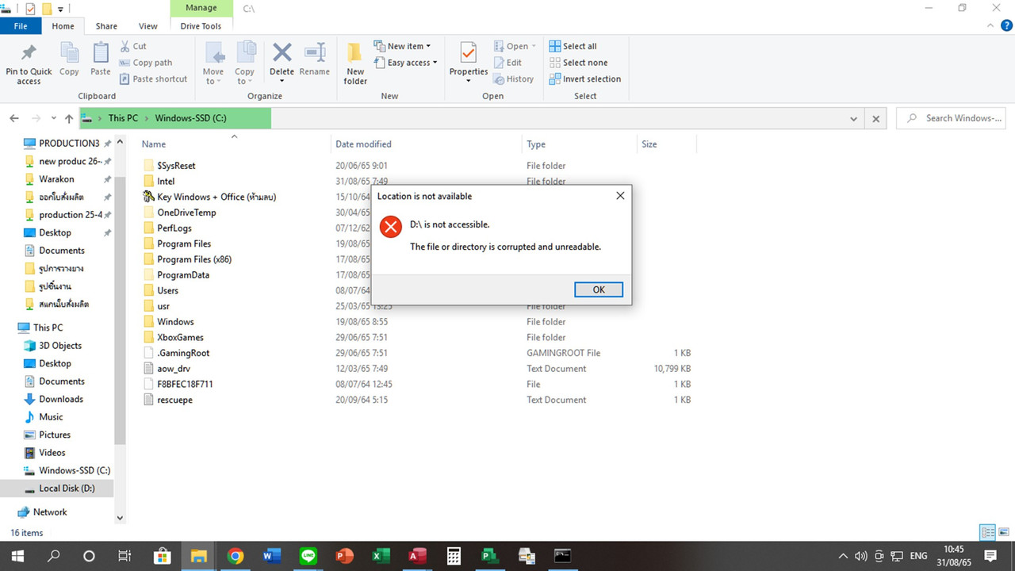The width and height of the screenshot is (1015, 571).
Task: Click the Copy ribbon icon
Action: [69, 53]
